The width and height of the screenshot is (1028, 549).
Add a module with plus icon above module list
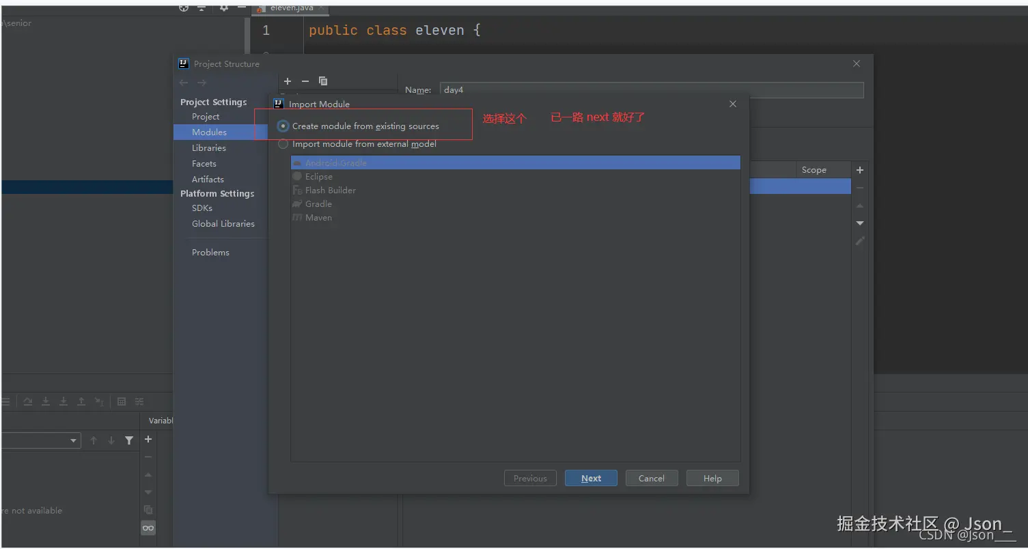pos(288,81)
